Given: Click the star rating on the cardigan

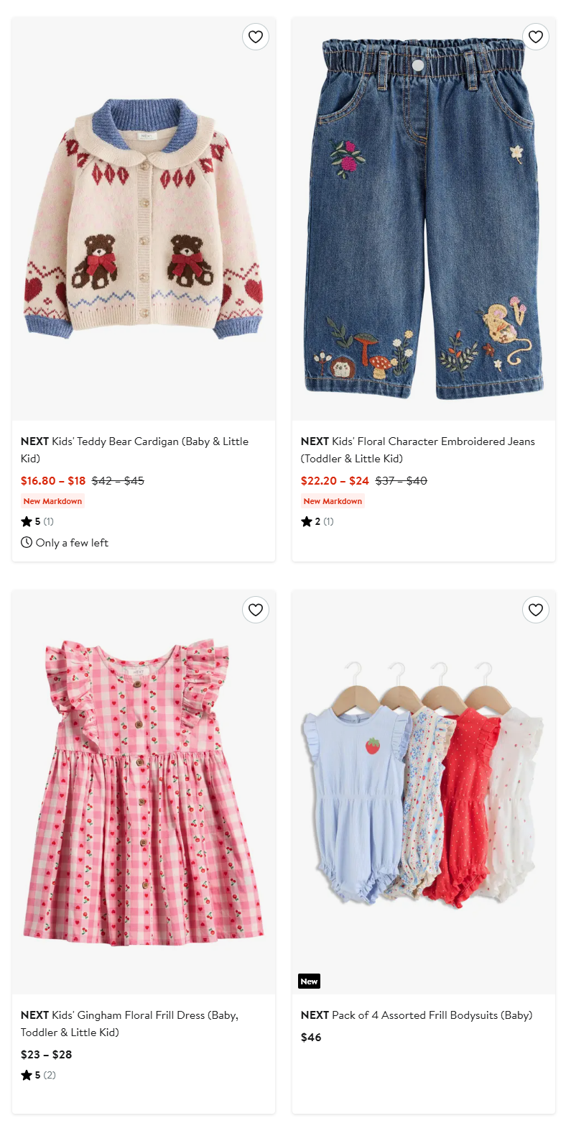Looking at the screenshot, I should [37, 521].
